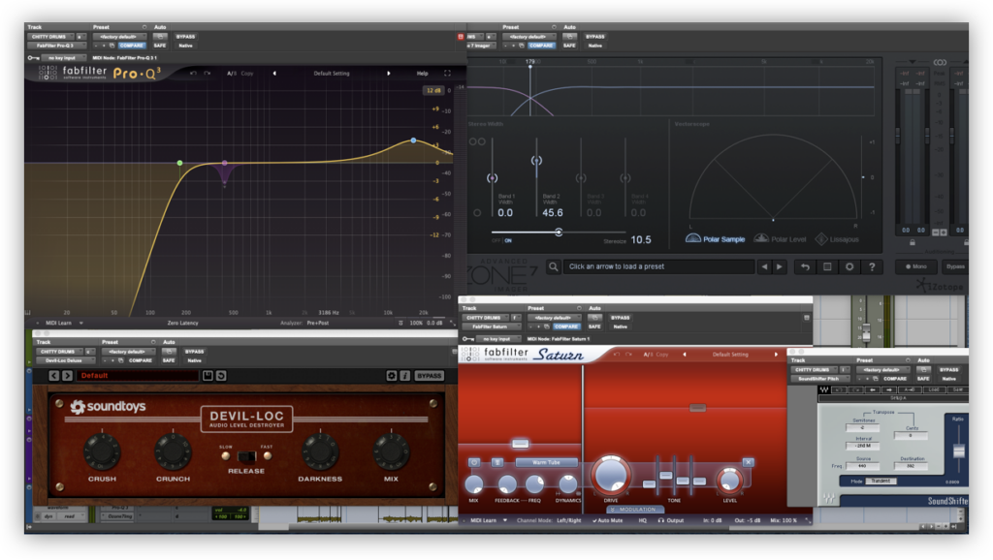Toggle BYPASS on the Pro-Q 3 header
The height and width of the screenshot is (560, 993).
(185, 37)
